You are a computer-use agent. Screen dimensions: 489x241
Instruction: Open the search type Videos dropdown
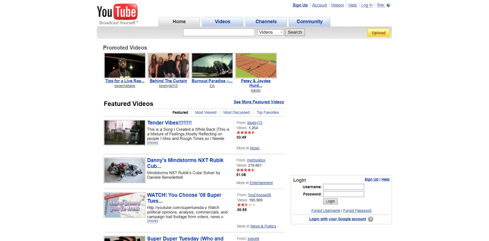pyautogui.click(x=271, y=32)
